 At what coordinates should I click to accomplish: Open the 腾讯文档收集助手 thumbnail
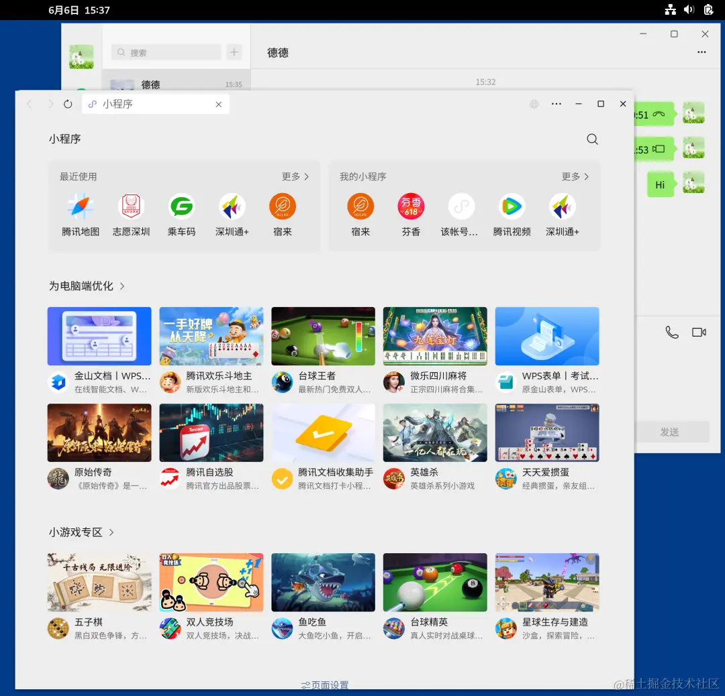click(x=323, y=432)
